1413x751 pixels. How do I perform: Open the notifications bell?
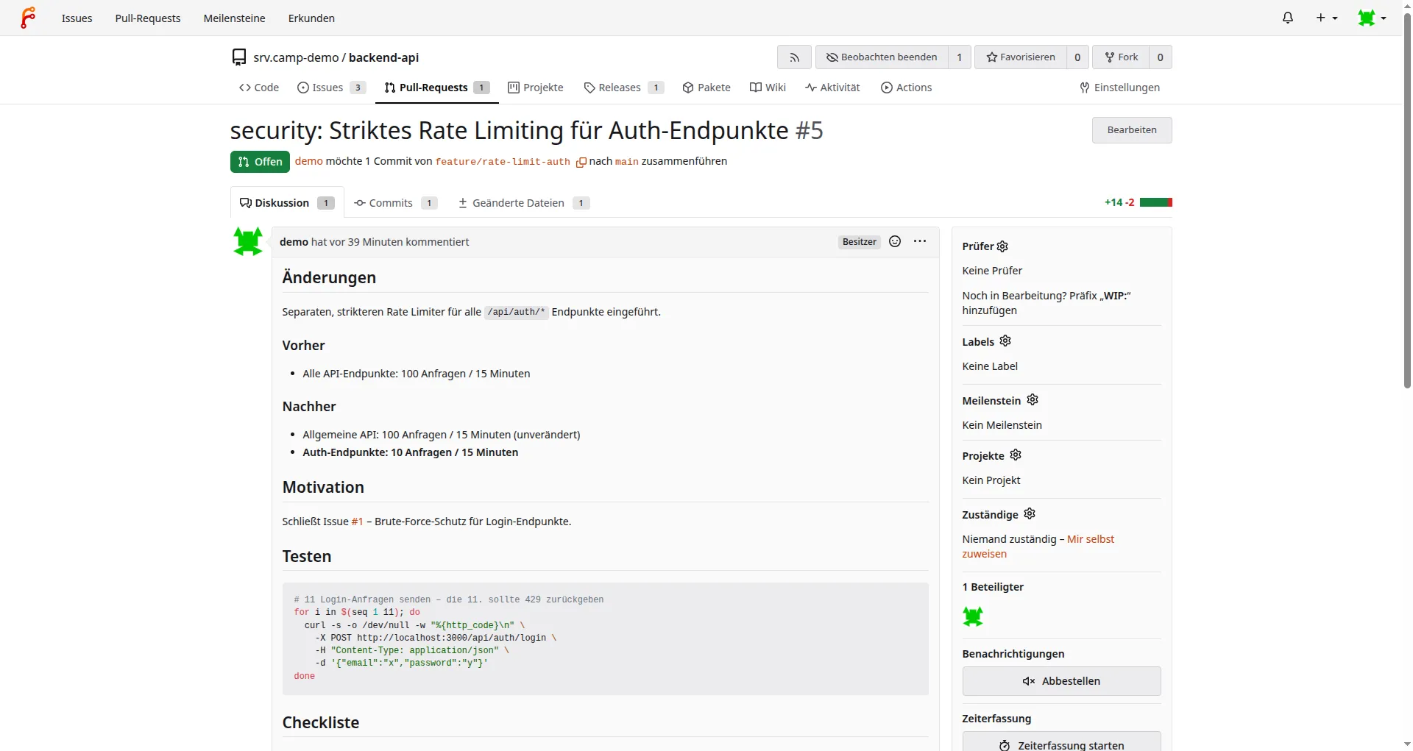point(1288,18)
